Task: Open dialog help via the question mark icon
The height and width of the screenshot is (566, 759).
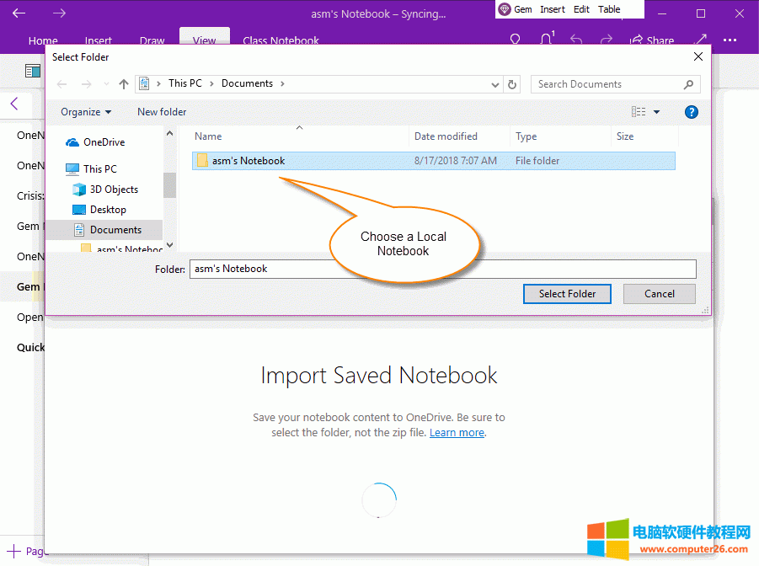Action: [x=691, y=111]
